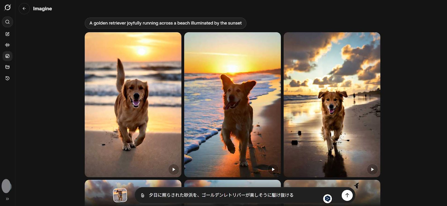447x206 pixels.
Task: Attach a file with the paperclip icon
Action: [x=142, y=195]
